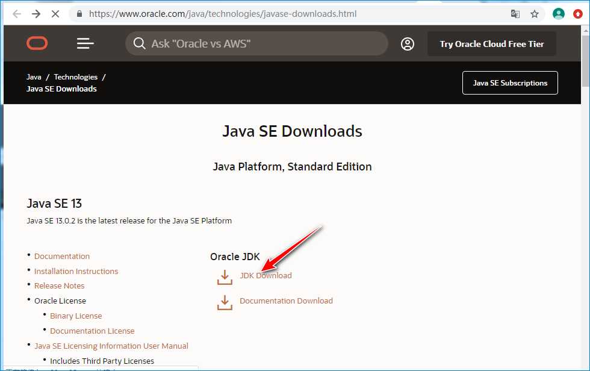Click the download icon beside JDK Download

(x=225, y=277)
